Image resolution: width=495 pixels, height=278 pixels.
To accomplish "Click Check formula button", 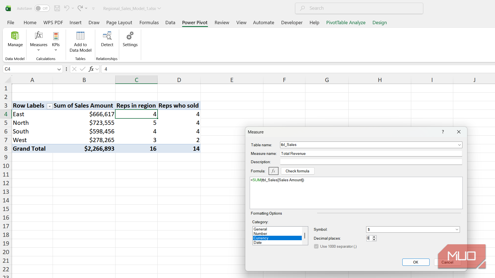I will pyautogui.click(x=298, y=171).
